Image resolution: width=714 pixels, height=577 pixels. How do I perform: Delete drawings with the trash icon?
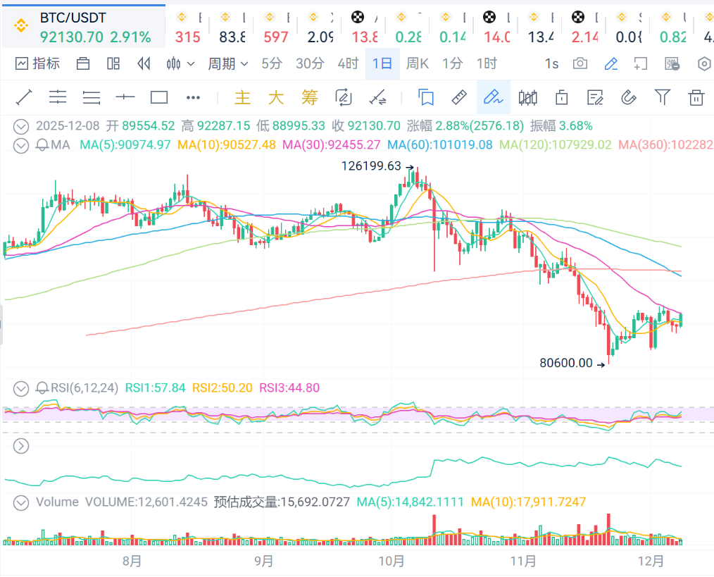pos(696,97)
